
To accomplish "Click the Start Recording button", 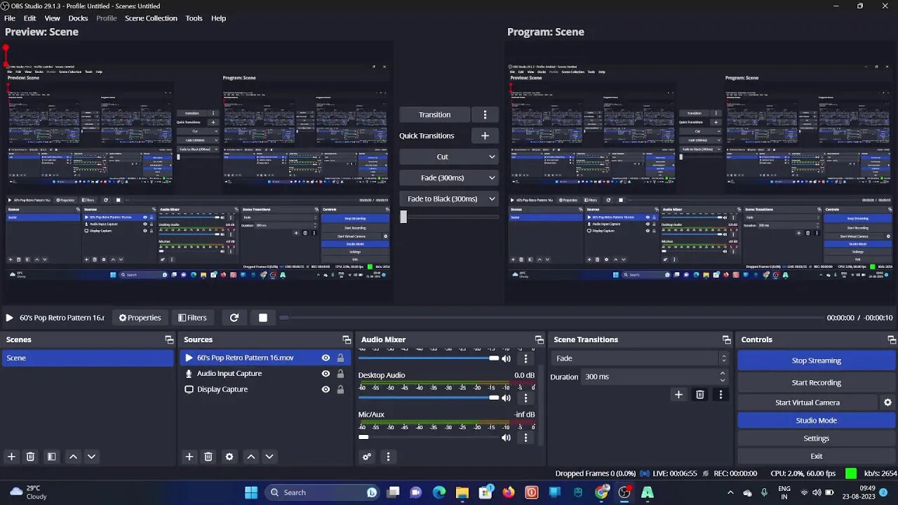I will pyautogui.click(x=816, y=382).
